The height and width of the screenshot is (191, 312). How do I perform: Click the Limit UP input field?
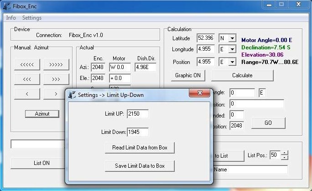point(137,113)
